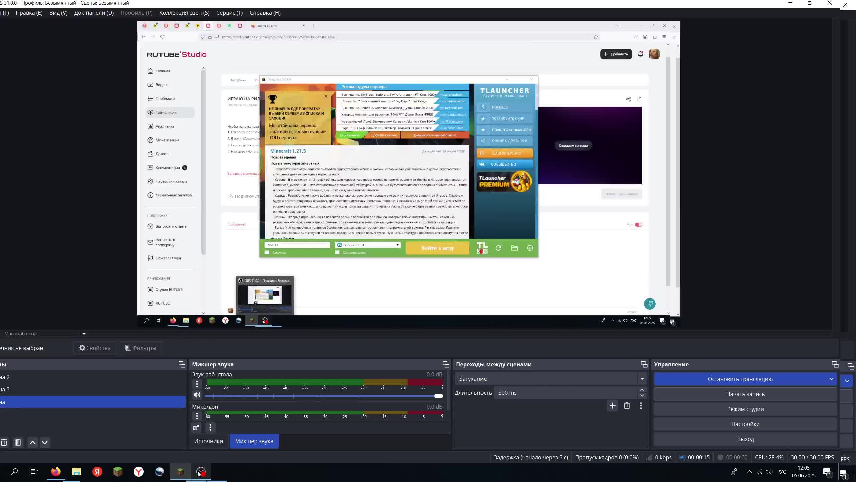
Task: Open Mic/Aux three-dot options menu
Action: click(x=197, y=416)
